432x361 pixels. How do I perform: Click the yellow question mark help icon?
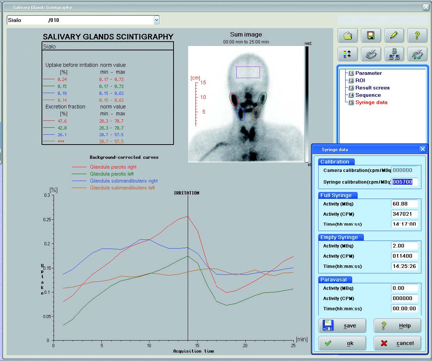[417, 35]
